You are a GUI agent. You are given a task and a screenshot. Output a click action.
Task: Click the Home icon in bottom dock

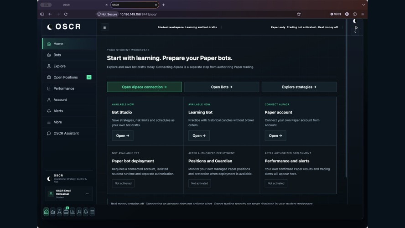pyautogui.click(x=46, y=212)
